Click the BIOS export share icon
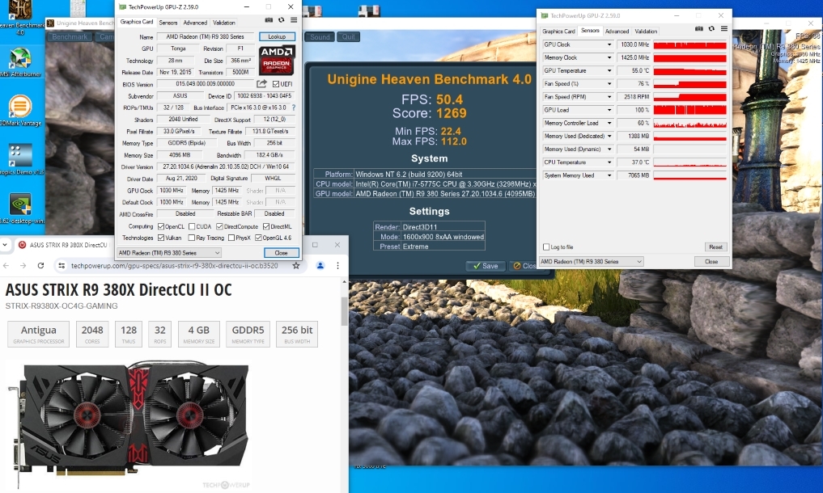 [261, 84]
